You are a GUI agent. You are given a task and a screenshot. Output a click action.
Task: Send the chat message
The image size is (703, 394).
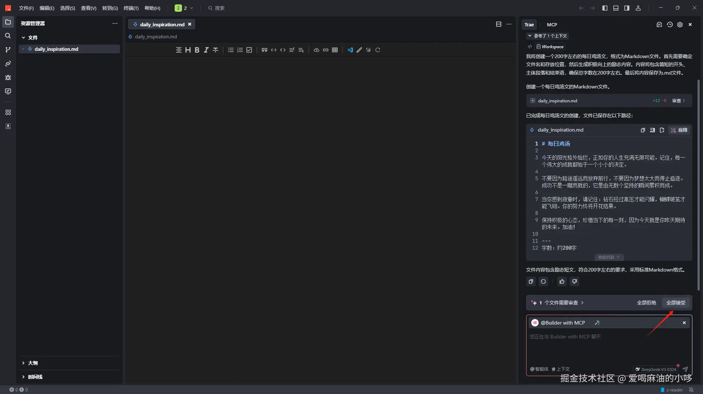point(685,369)
